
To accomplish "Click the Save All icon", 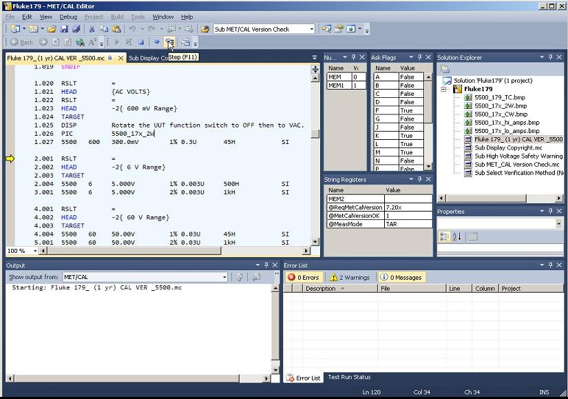I will point(76,29).
